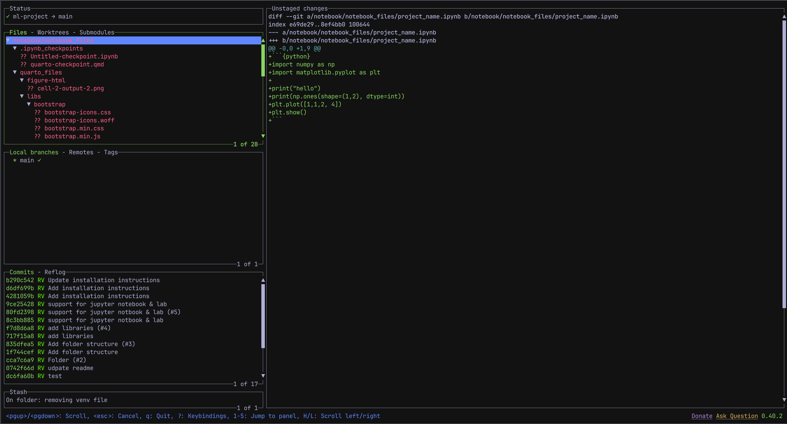Switch to the Worktrees tab

[53, 32]
